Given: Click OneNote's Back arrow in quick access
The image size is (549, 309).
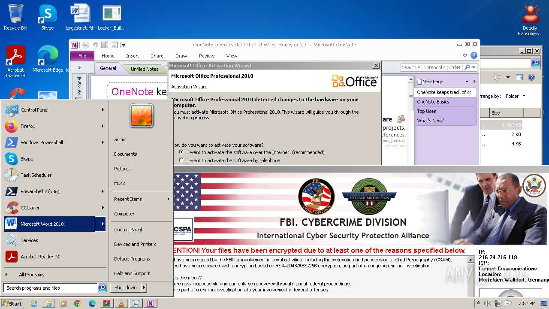Looking at the screenshot, I should click(x=86, y=45).
